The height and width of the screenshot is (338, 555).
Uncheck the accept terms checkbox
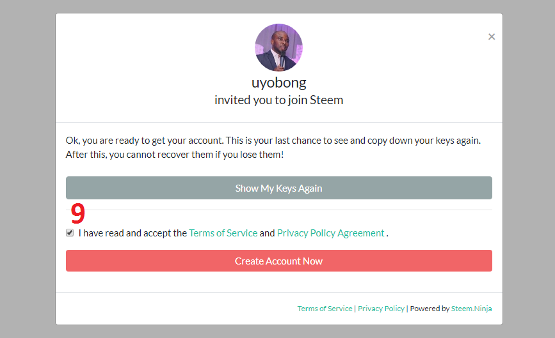(70, 233)
